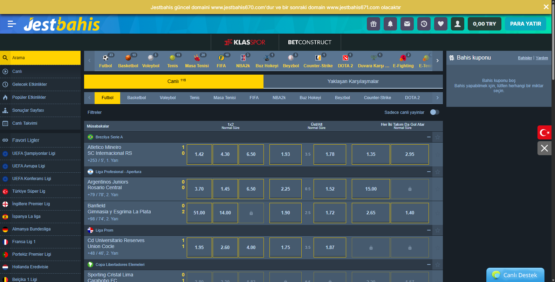This screenshot has height=282, width=555.
Task: Pick odds 3.70 for Argentinos Juniors win
Action: (x=199, y=189)
